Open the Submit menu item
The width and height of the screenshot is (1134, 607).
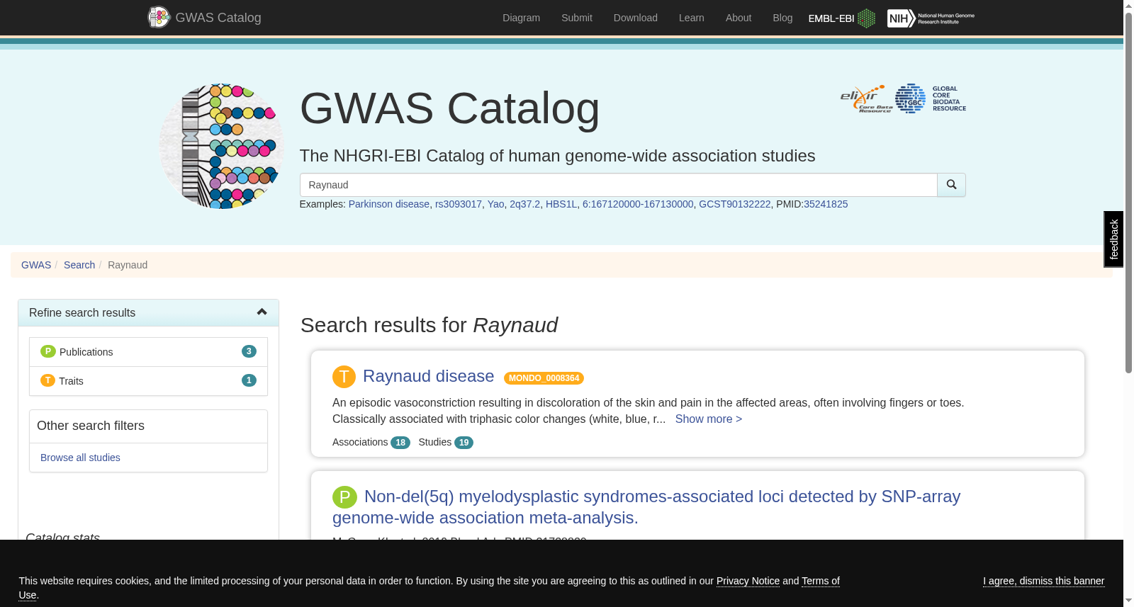577,18
